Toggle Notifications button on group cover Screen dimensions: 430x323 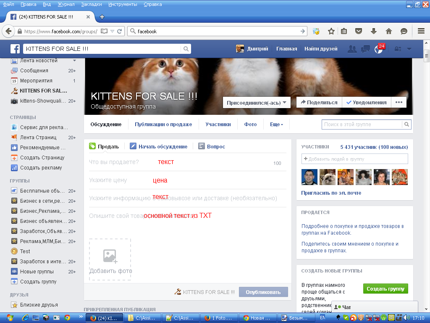point(366,103)
